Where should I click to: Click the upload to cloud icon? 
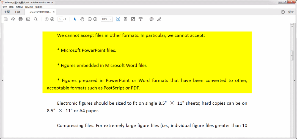(x=13, y=19)
